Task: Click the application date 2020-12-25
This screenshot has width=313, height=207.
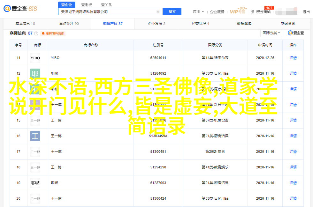Action: point(265,58)
